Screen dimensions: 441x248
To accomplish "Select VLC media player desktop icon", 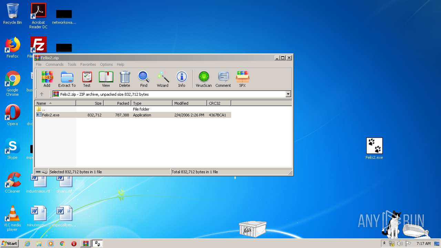I will 12,218.
